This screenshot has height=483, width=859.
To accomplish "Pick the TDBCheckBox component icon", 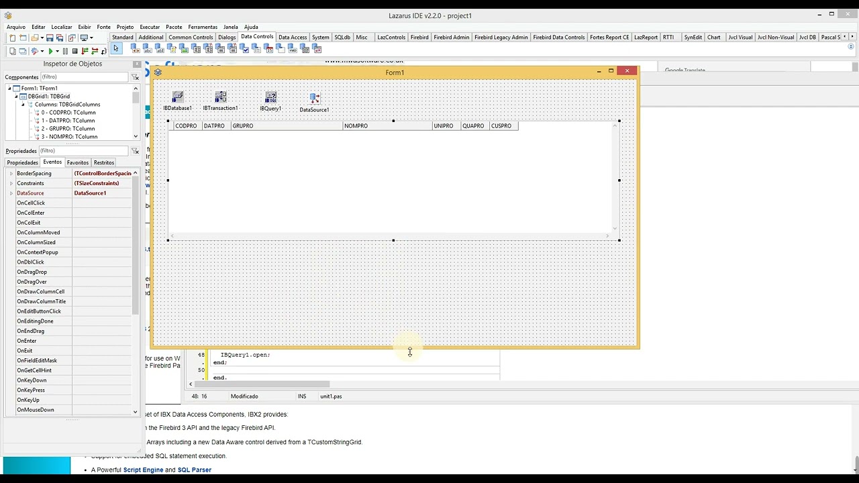I will pos(244,48).
